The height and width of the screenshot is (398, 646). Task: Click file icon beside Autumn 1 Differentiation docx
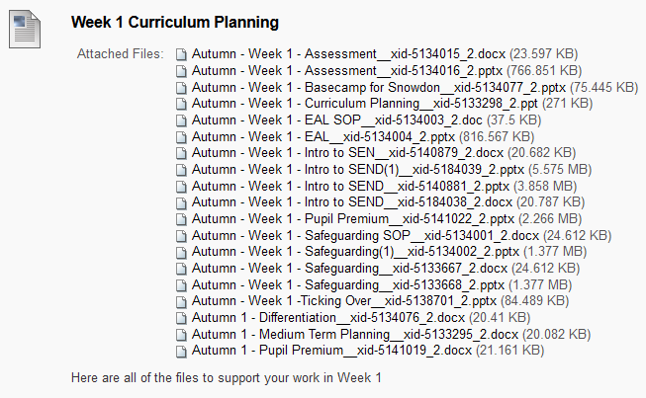181,318
